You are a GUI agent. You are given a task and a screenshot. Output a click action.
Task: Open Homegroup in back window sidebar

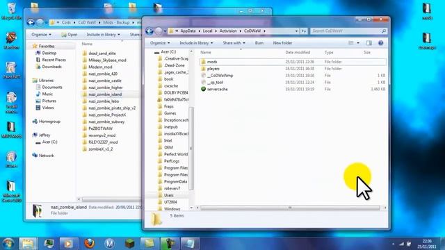[x=49, y=122]
